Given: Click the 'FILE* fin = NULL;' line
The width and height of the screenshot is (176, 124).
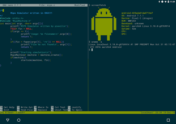Looking at the screenshot, I should [x=22, y=29].
